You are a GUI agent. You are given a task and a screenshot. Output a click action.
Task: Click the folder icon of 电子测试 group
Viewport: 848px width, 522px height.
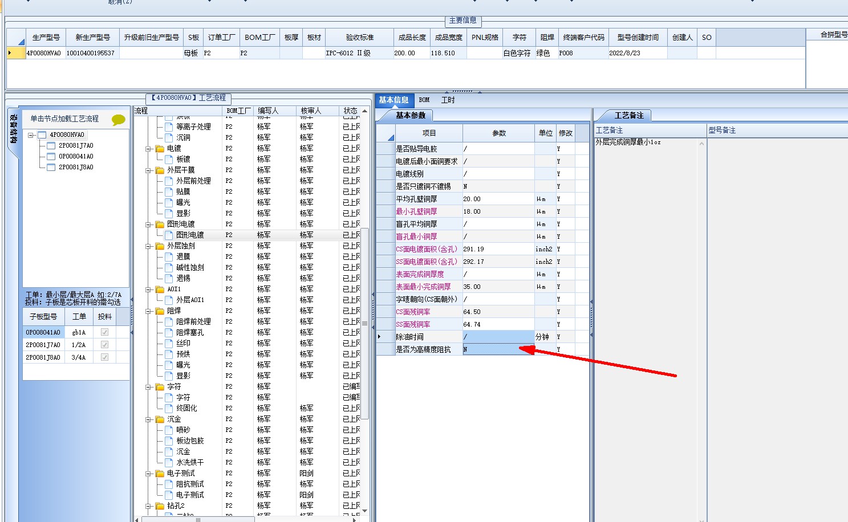[x=160, y=474]
